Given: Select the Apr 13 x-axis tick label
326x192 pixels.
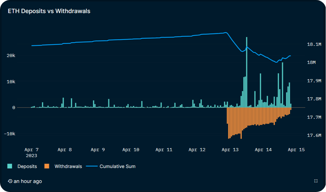Looking at the screenshot, I should pyautogui.click(x=230, y=150).
